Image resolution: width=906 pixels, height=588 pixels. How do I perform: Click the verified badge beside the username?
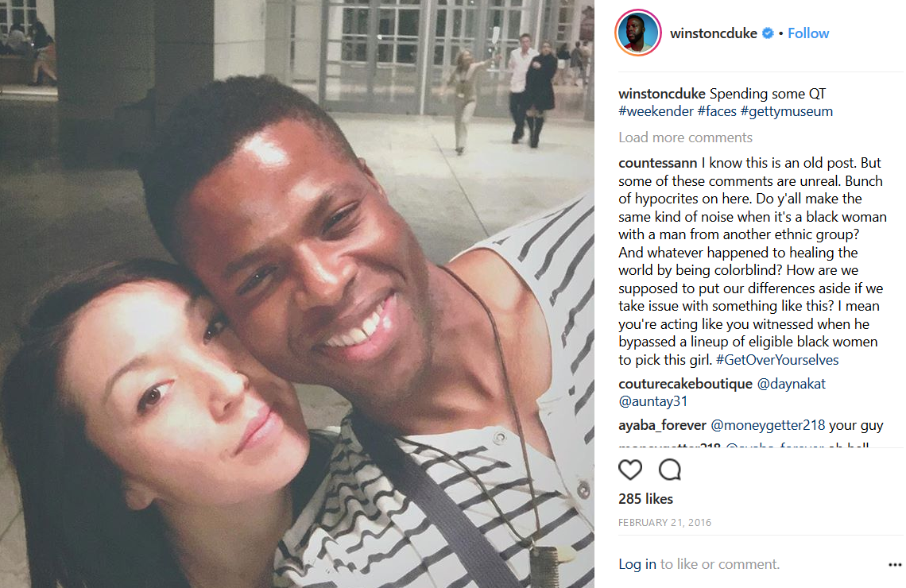coord(768,33)
